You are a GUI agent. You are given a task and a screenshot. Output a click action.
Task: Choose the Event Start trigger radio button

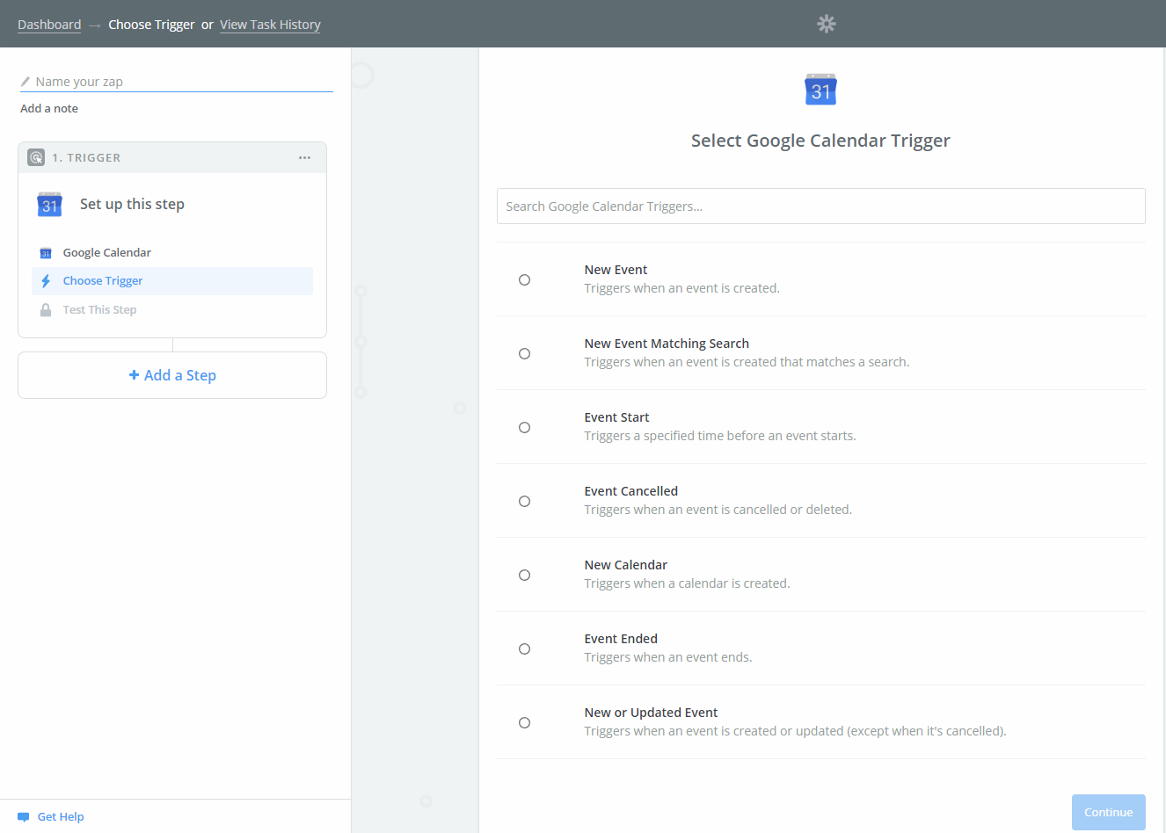pyautogui.click(x=524, y=427)
